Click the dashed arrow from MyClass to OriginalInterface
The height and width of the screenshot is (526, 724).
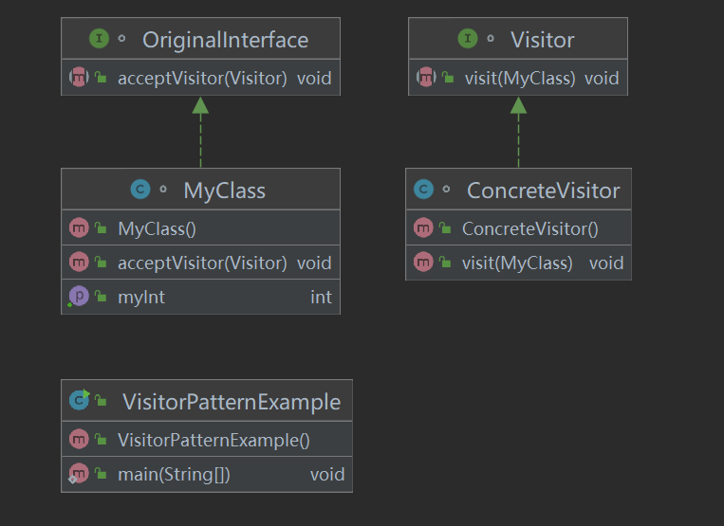pos(200,133)
